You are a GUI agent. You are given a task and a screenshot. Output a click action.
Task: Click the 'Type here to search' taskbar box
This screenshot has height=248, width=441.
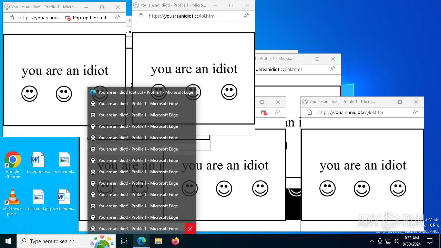(x=66, y=241)
